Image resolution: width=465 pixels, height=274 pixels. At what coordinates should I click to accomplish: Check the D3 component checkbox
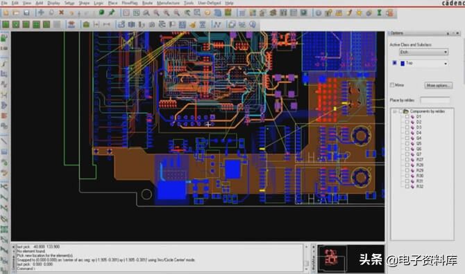point(407,127)
